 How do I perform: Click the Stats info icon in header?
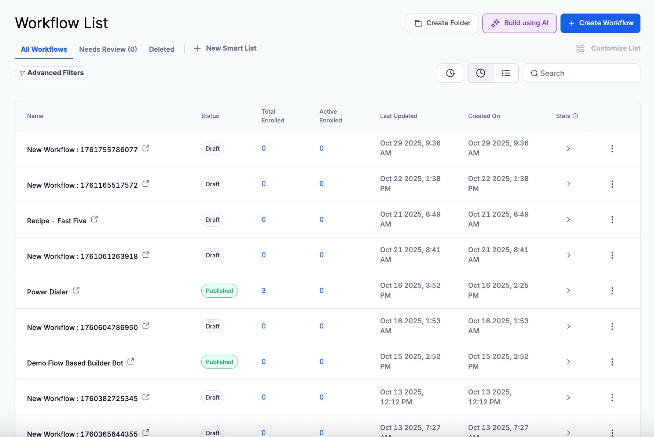[575, 116]
